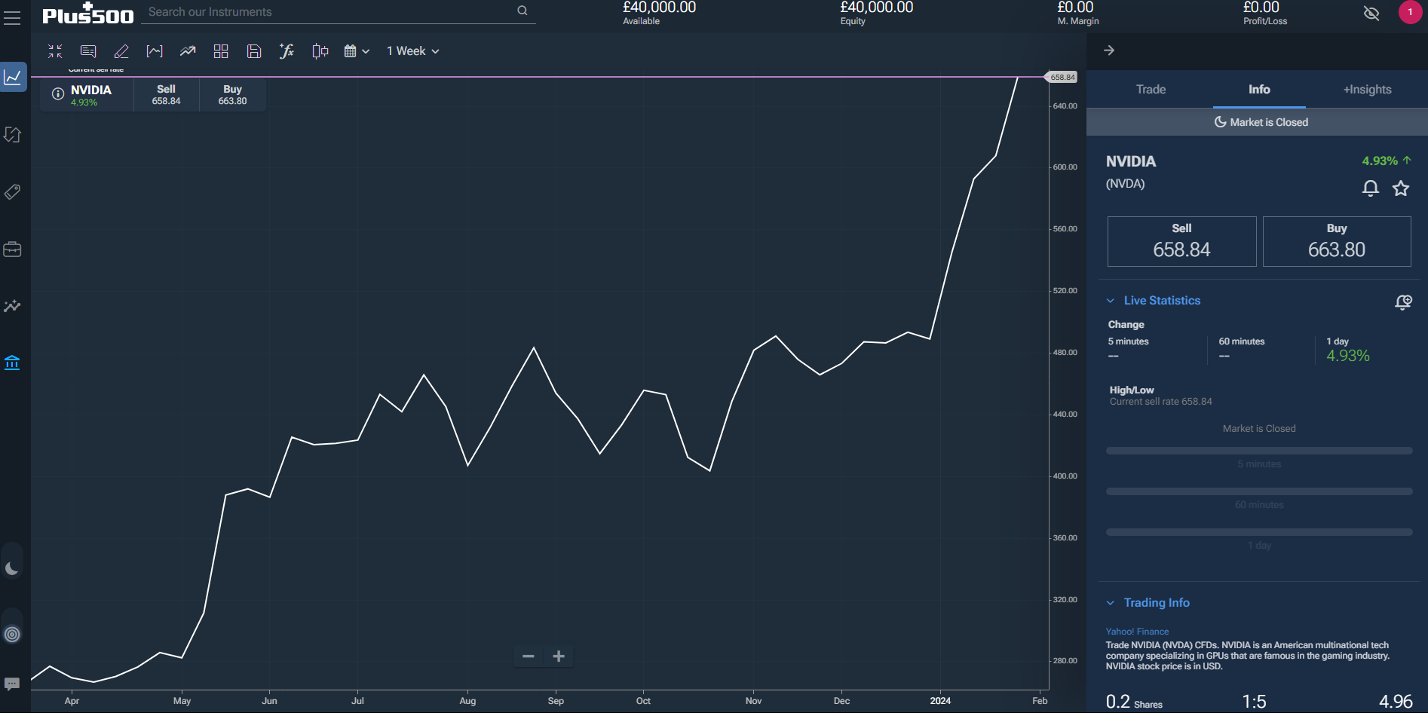Open the fx technical indicators tool

coord(287,50)
